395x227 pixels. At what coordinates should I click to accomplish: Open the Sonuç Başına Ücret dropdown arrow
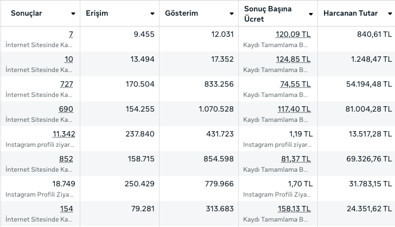pyautogui.click(x=310, y=14)
